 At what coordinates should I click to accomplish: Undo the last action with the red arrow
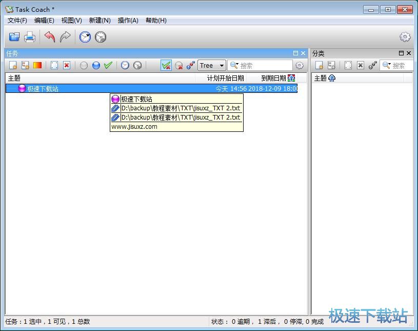point(50,37)
